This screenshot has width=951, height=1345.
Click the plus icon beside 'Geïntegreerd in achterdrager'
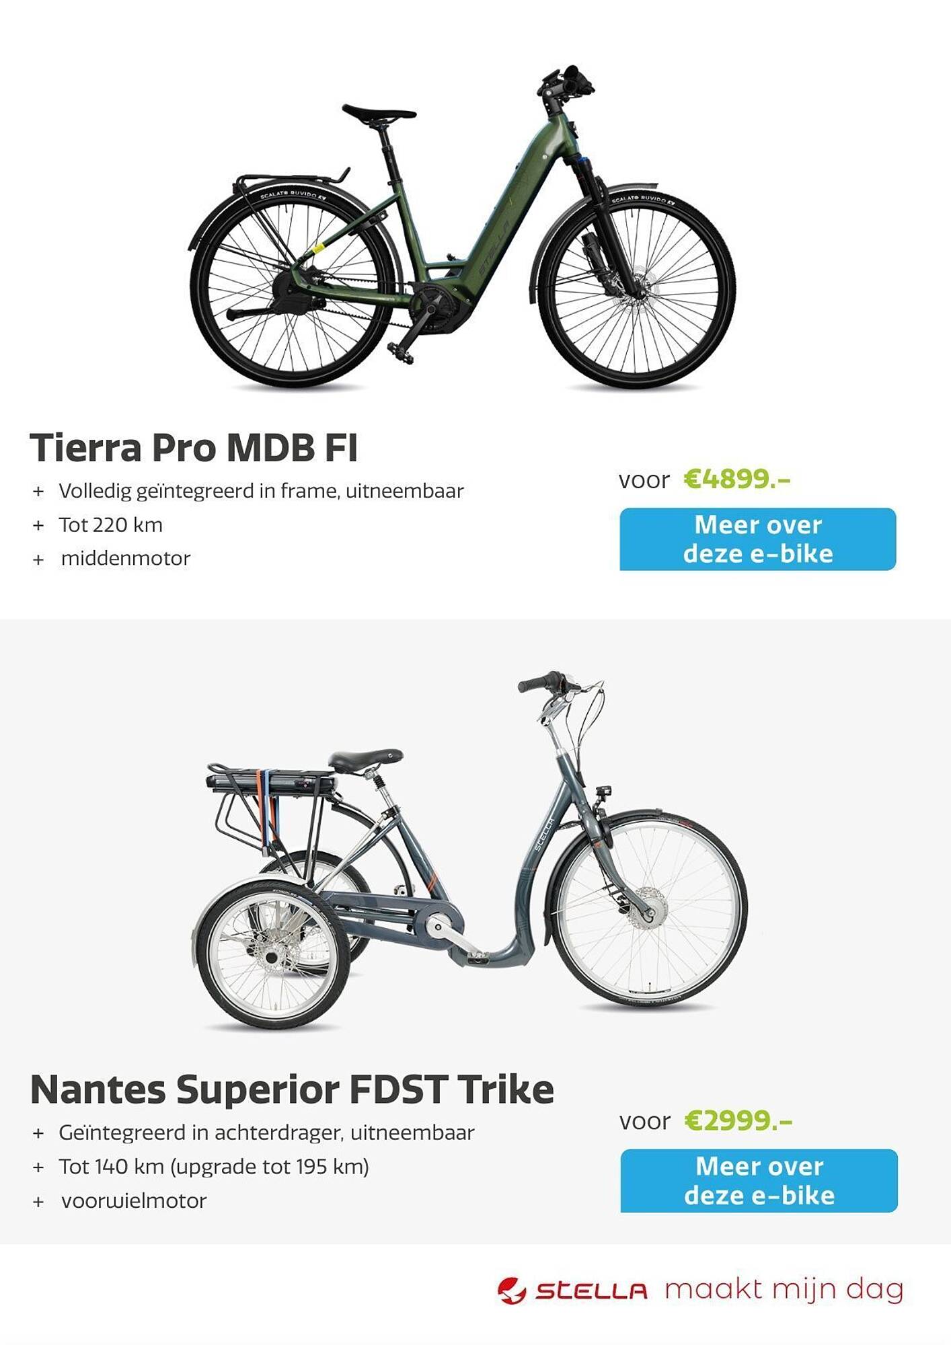pyautogui.click(x=38, y=1133)
